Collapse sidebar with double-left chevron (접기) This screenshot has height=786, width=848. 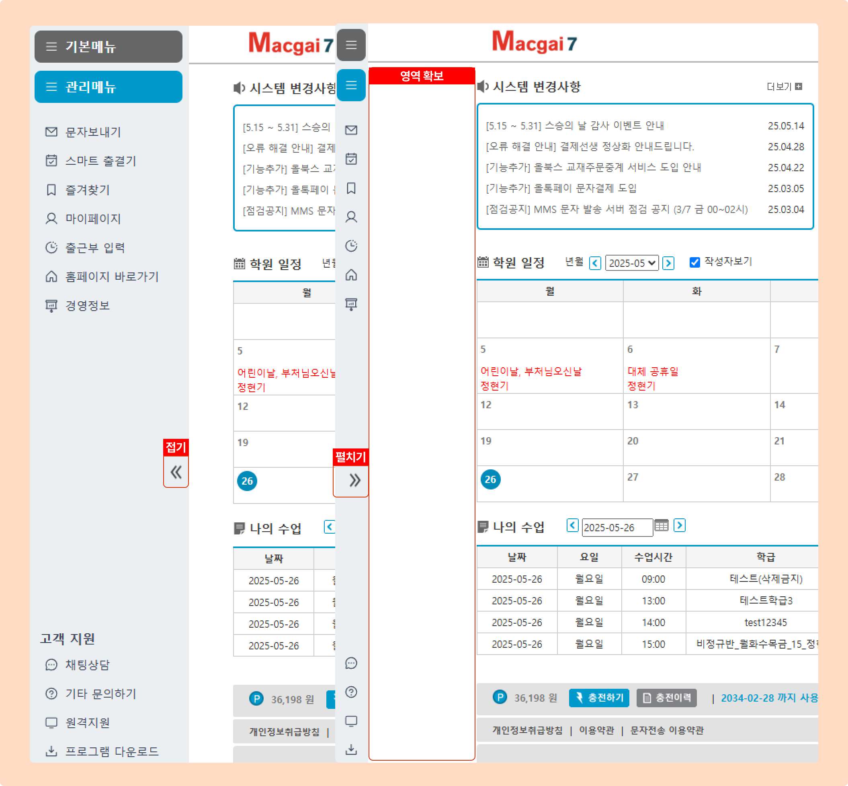(176, 472)
